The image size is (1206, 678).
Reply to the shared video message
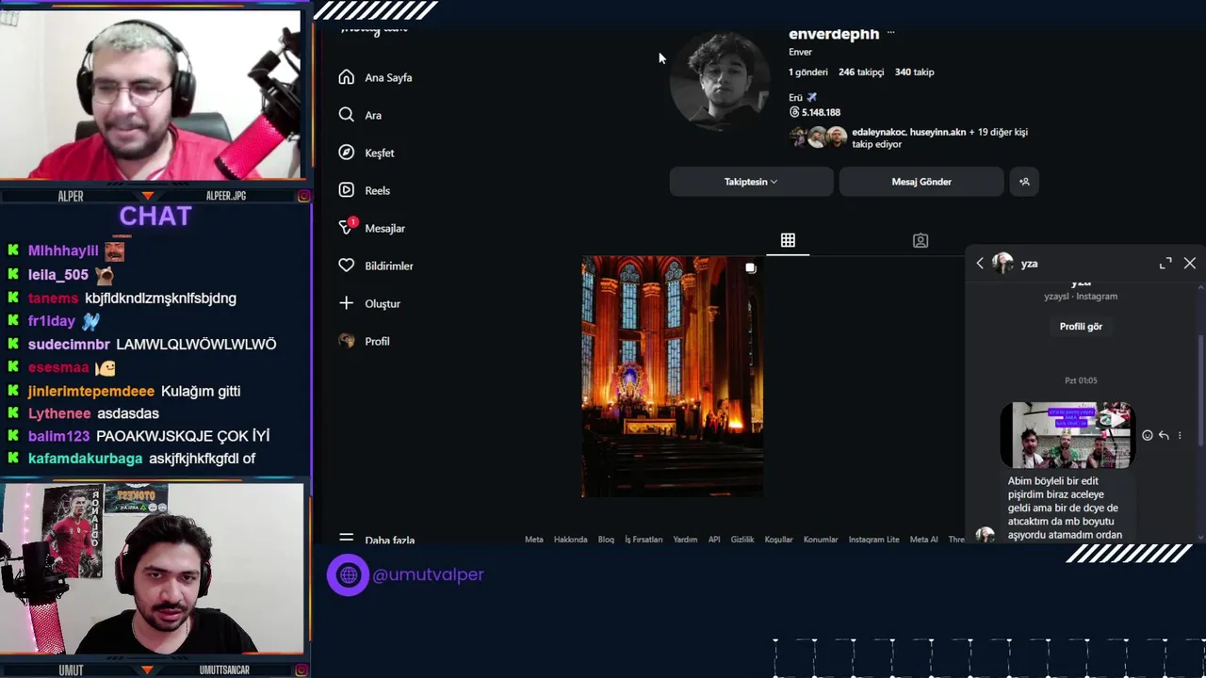[1164, 435]
